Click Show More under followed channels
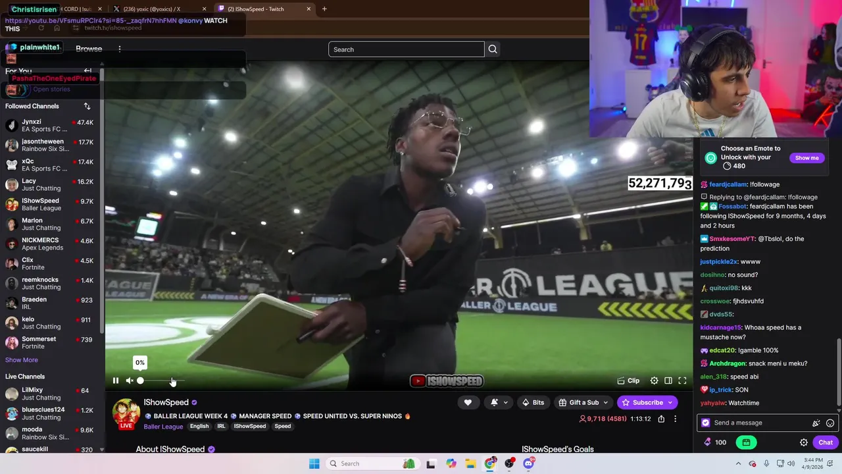The image size is (842, 474). coord(22,360)
